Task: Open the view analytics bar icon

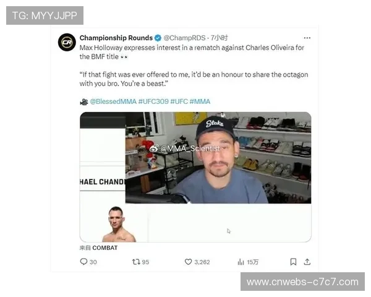Action: (241, 262)
